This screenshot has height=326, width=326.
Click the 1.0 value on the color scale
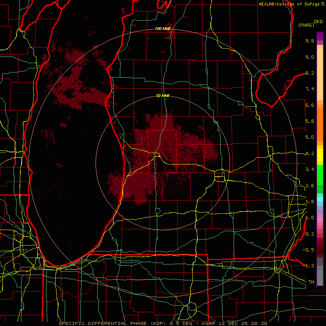click(310, 218)
